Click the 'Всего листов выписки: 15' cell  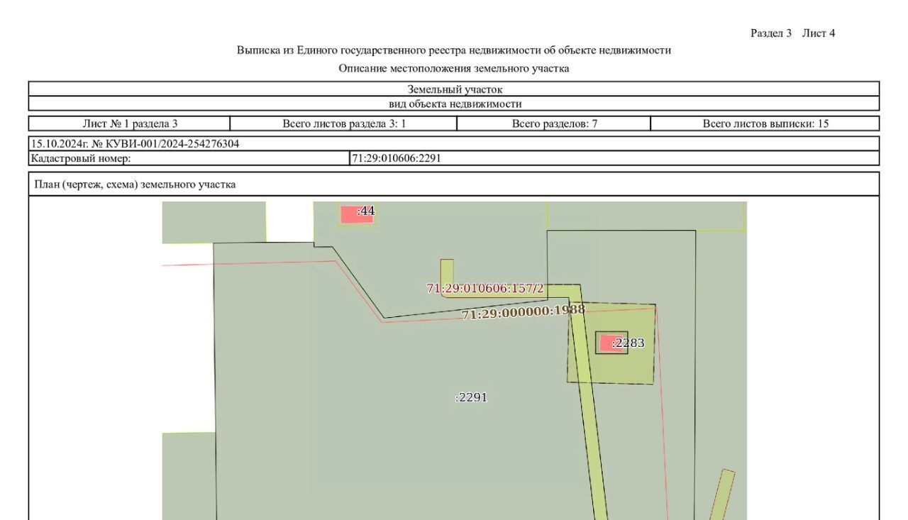(x=765, y=123)
